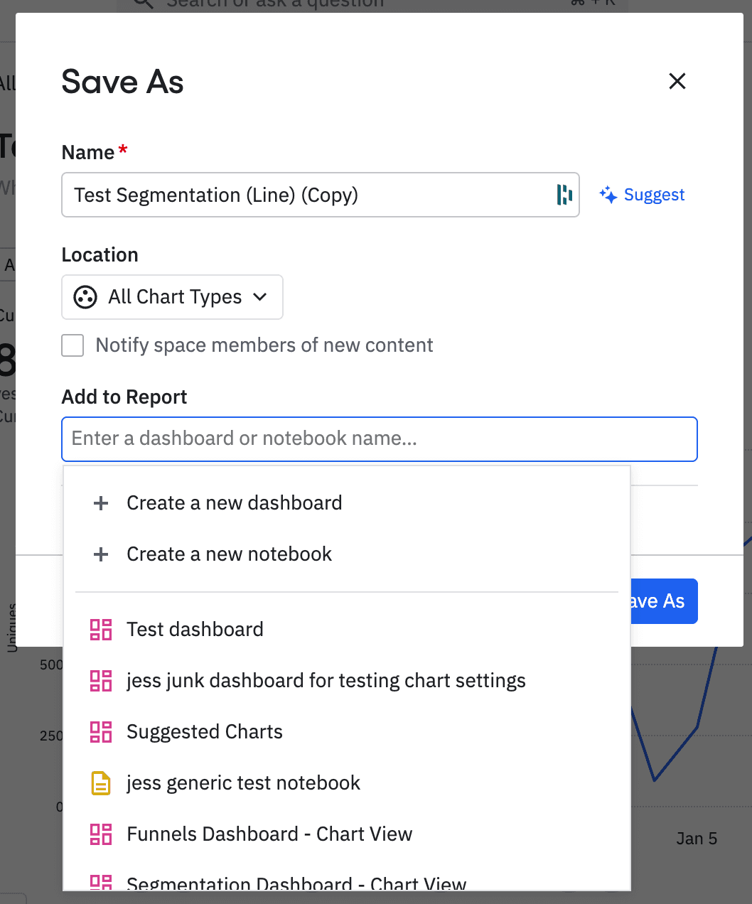Choose jess generic test notebook option
This screenshot has height=904, width=752.
(243, 783)
